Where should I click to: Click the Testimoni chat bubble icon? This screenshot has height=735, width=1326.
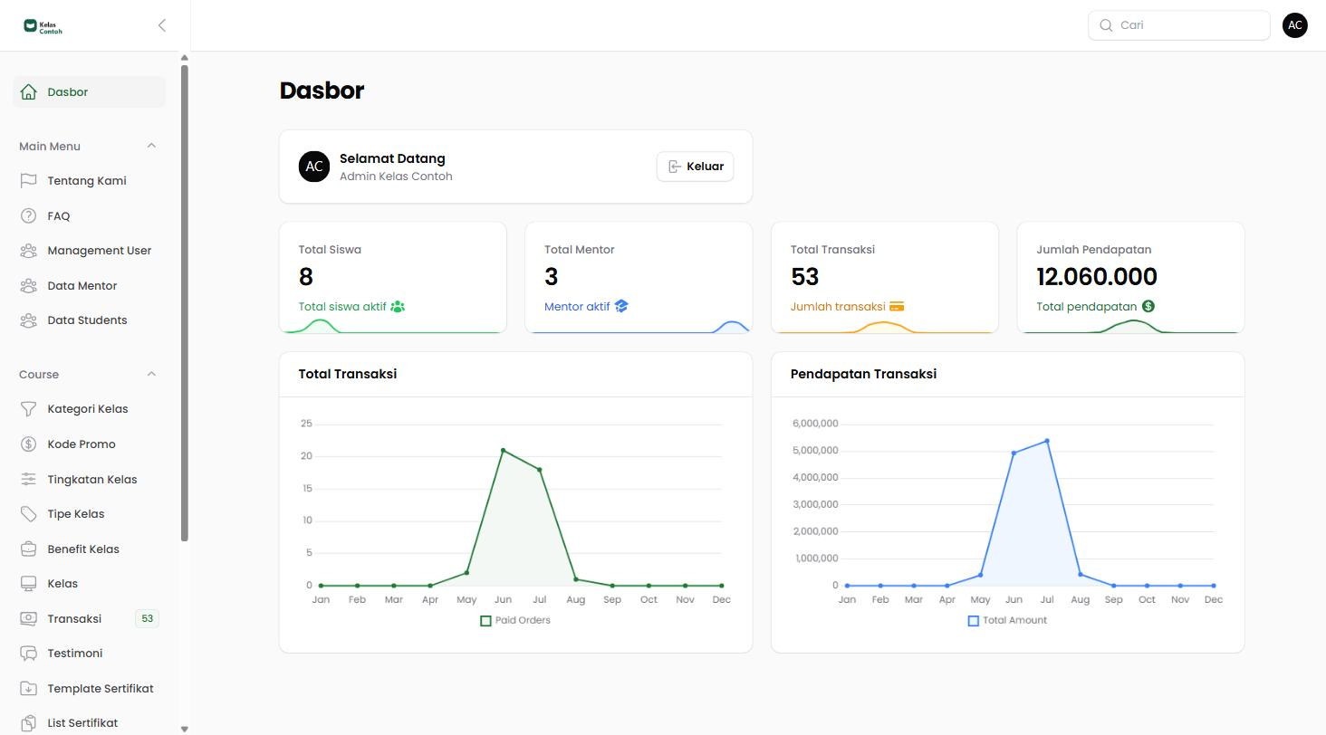coord(28,654)
